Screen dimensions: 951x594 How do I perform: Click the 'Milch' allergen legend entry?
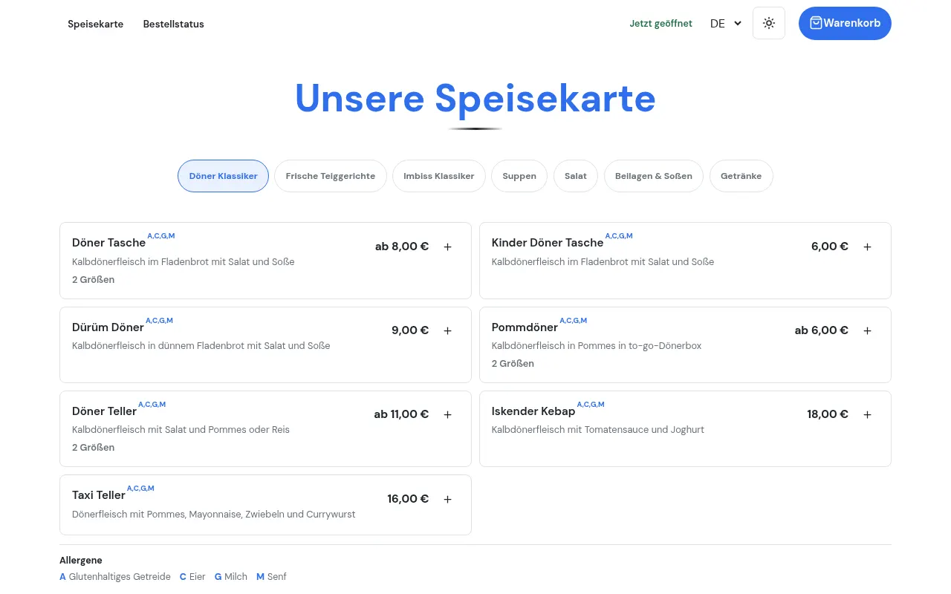click(x=231, y=577)
